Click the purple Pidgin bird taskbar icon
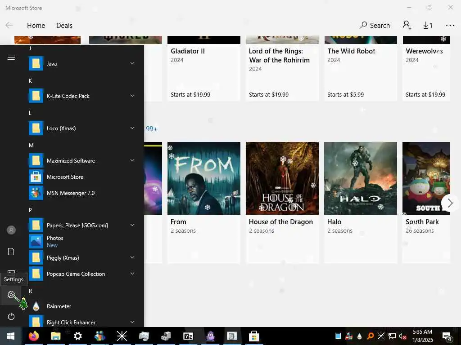The width and height of the screenshot is (461, 345). [x=210, y=336]
